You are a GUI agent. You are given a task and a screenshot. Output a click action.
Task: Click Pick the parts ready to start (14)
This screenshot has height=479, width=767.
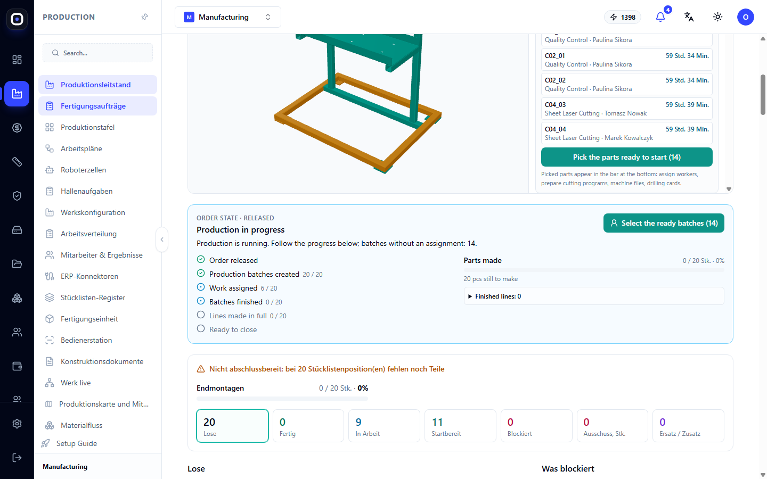pos(627,157)
